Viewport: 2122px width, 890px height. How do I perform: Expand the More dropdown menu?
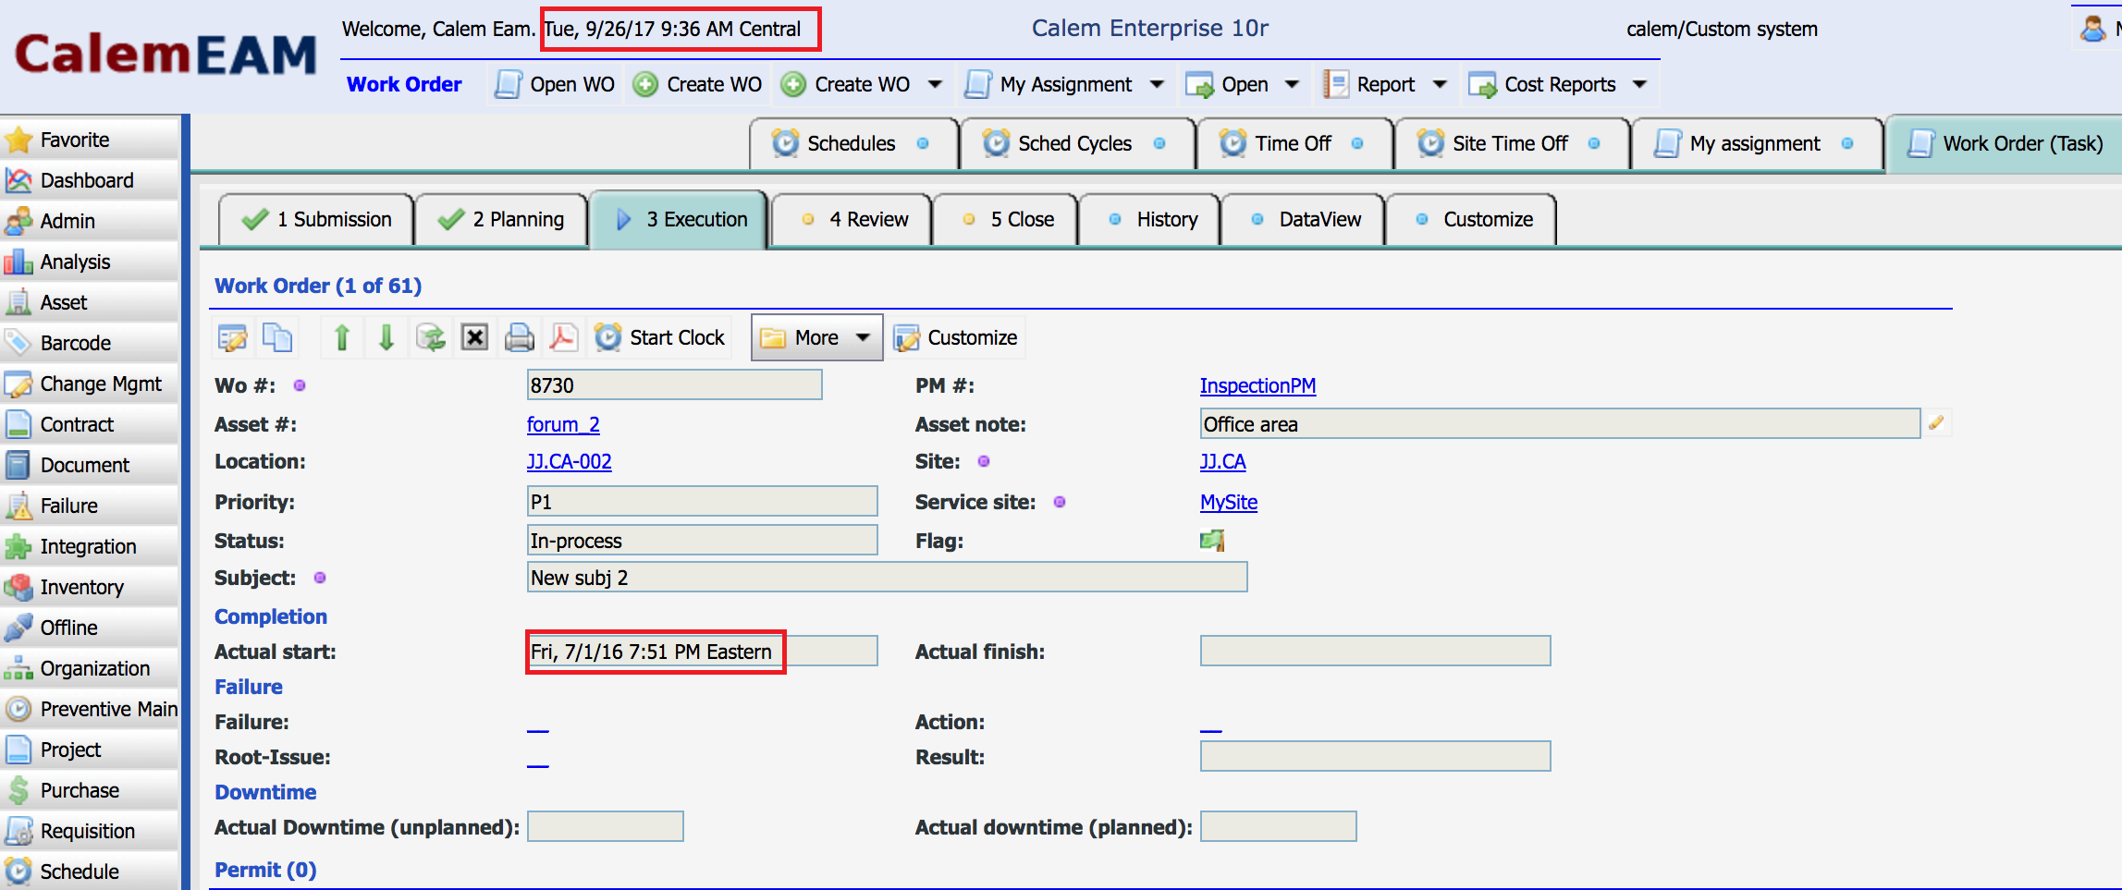coord(816,337)
